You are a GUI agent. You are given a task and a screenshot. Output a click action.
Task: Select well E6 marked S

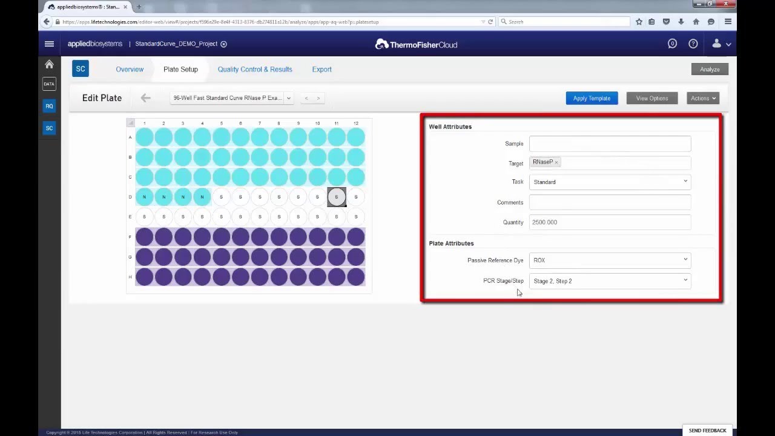(x=240, y=217)
